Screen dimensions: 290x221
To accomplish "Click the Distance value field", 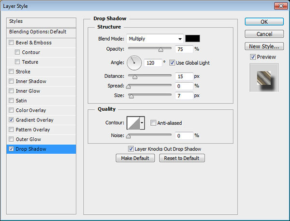I will pos(184,76).
